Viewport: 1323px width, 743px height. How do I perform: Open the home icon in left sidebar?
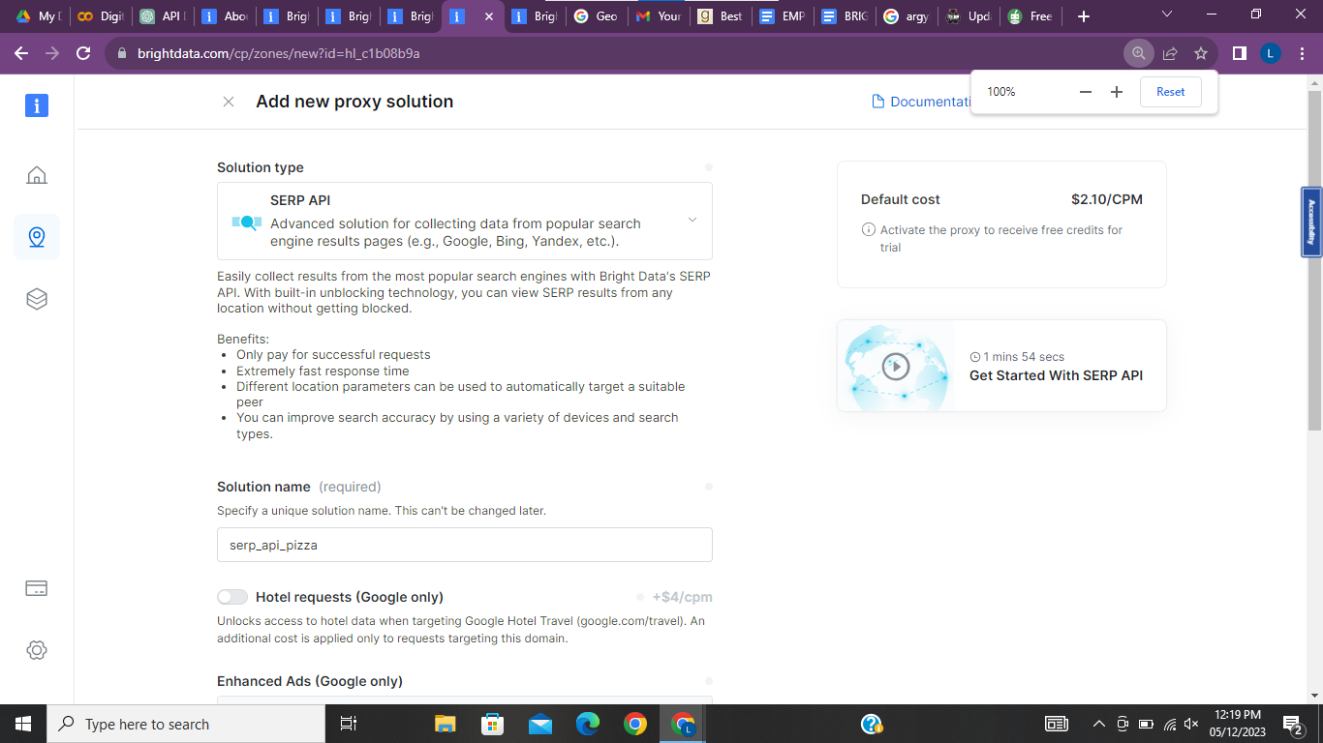click(x=37, y=175)
